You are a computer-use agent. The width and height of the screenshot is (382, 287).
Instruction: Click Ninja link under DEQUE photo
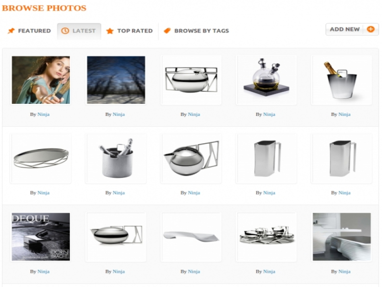[43, 271]
